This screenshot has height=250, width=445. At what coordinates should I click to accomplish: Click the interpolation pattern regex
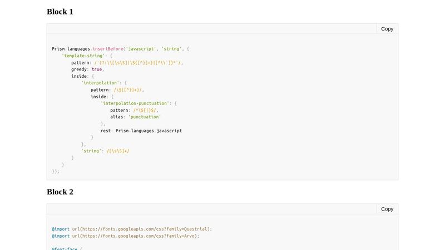[128, 89]
